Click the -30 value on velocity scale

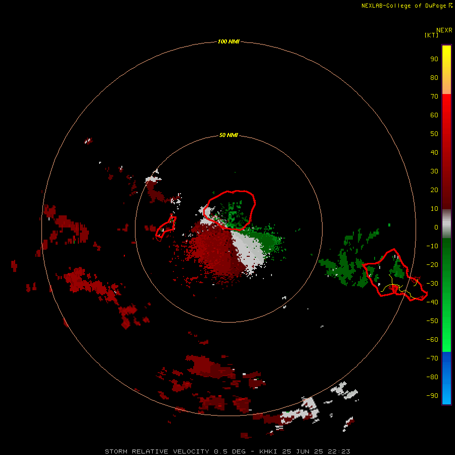[432, 284]
